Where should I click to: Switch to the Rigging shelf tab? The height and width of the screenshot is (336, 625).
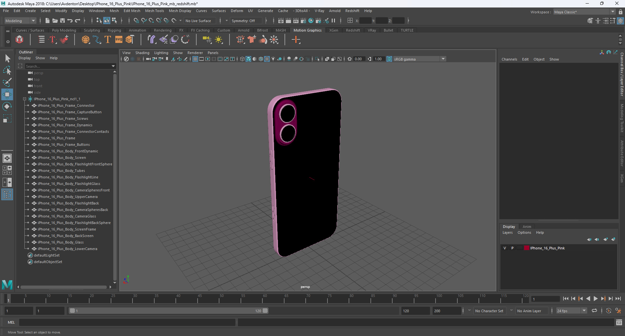(x=114, y=30)
